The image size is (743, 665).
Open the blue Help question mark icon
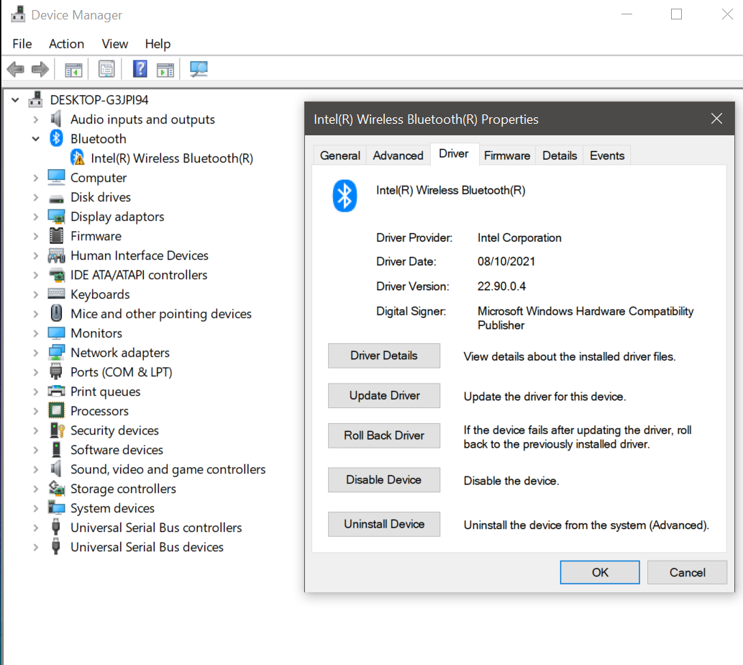[x=140, y=69]
